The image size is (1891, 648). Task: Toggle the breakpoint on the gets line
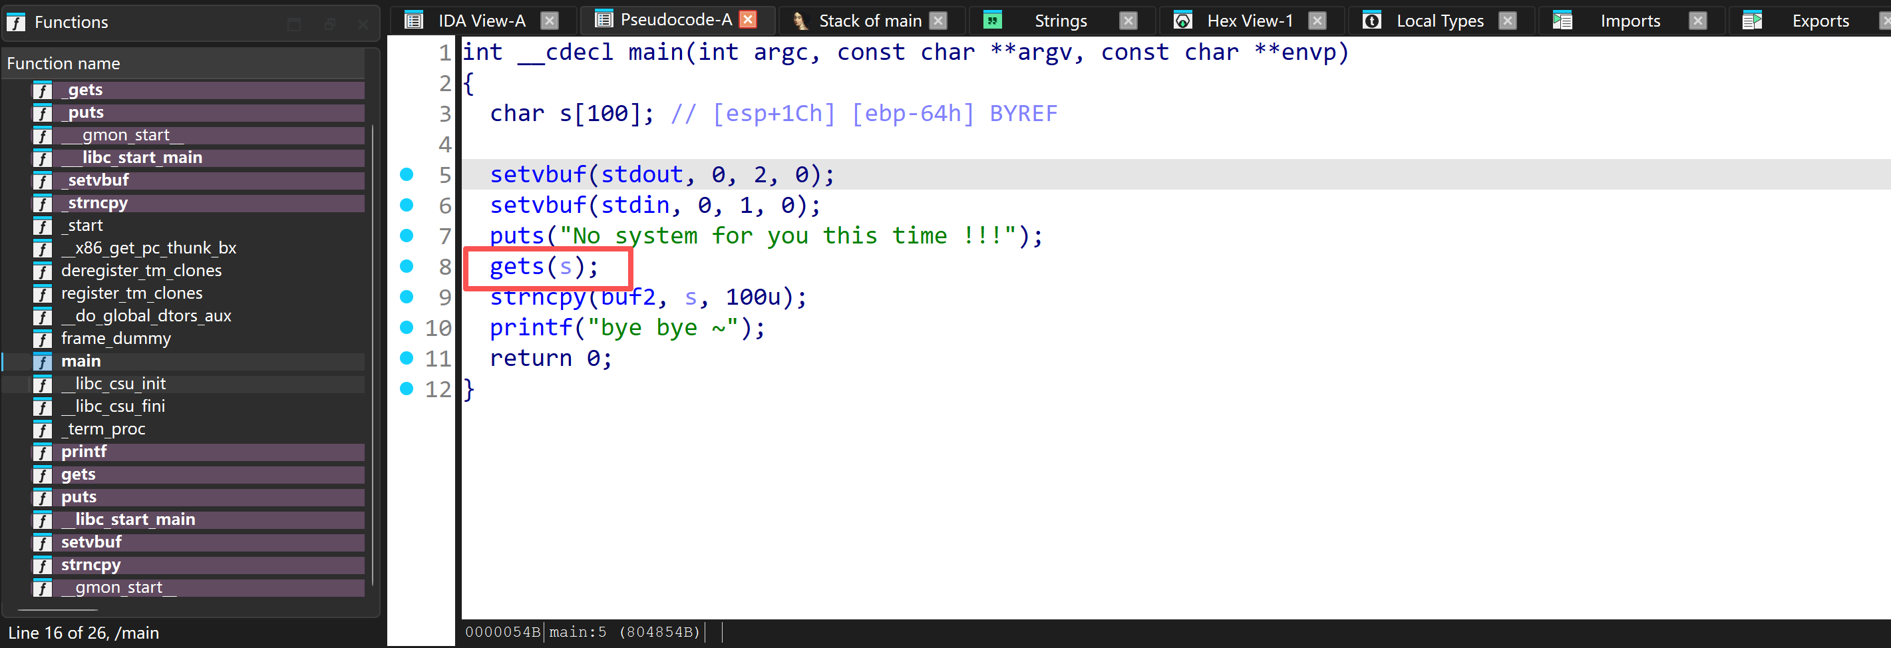407,266
